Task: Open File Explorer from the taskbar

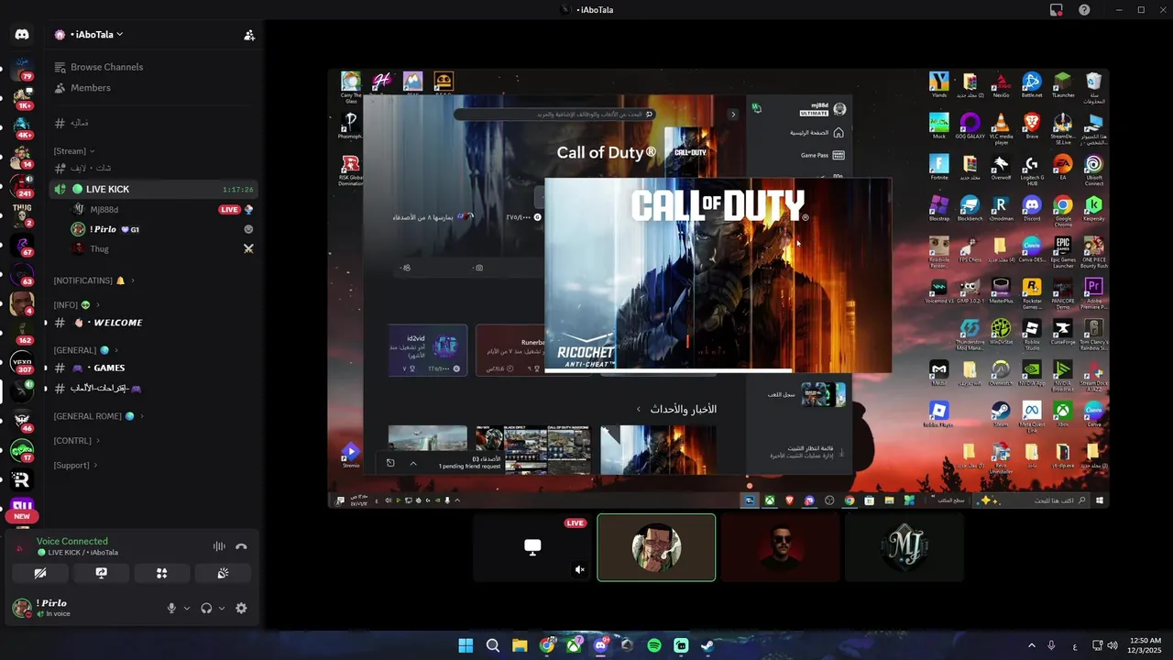Action: (x=520, y=645)
